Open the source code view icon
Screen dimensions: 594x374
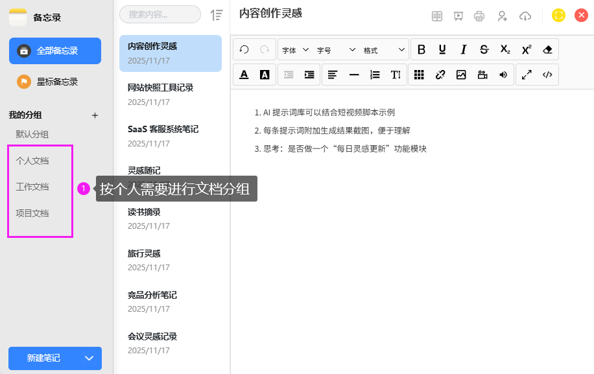coord(547,75)
